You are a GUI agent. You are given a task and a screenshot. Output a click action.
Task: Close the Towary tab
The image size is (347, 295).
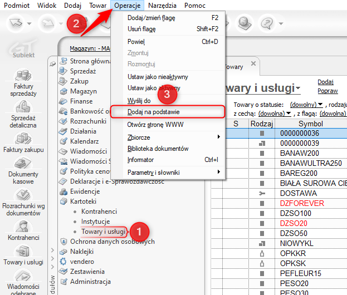[x=253, y=63]
